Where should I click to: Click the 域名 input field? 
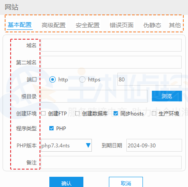click(111, 45)
